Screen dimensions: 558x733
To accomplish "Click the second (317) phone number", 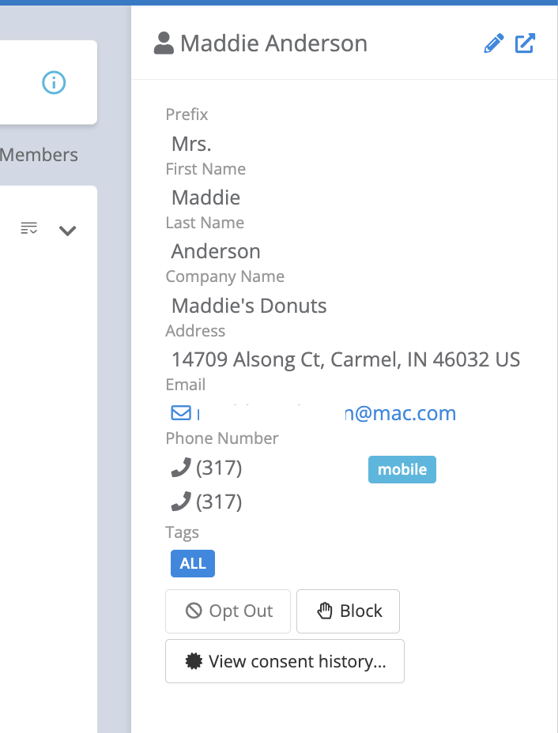I will point(219,502).
